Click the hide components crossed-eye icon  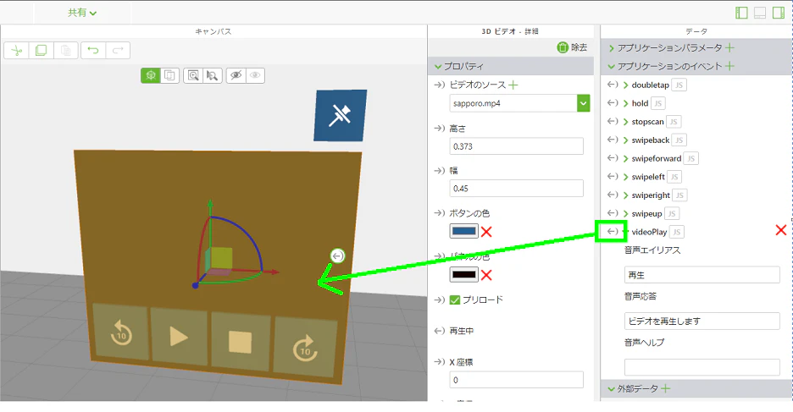[x=236, y=76]
